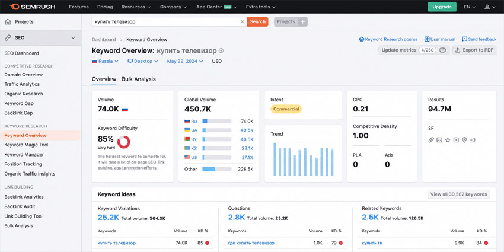Click View all 30,582 keywords button
This screenshot has height=252, width=504.
coord(459,194)
